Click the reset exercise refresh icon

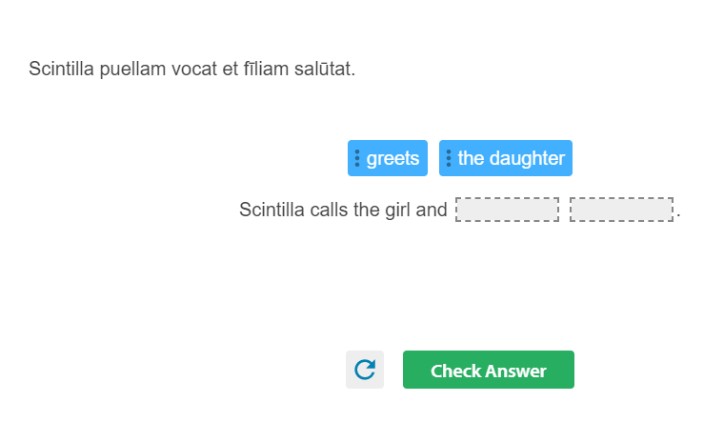(364, 370)
